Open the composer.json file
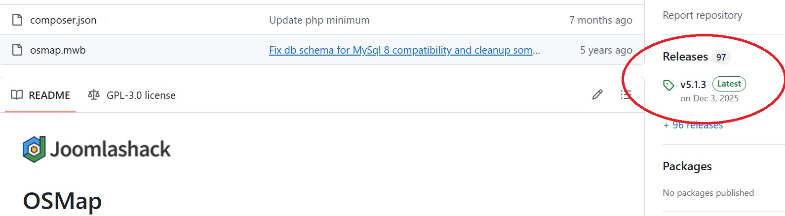This screenshot has width=785, height=216. coord(63,20)
